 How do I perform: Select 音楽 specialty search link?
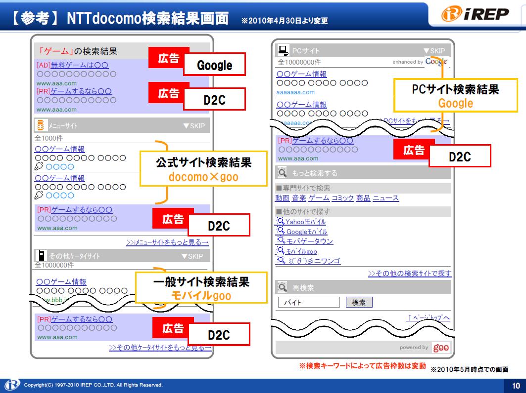pos(299,198)
